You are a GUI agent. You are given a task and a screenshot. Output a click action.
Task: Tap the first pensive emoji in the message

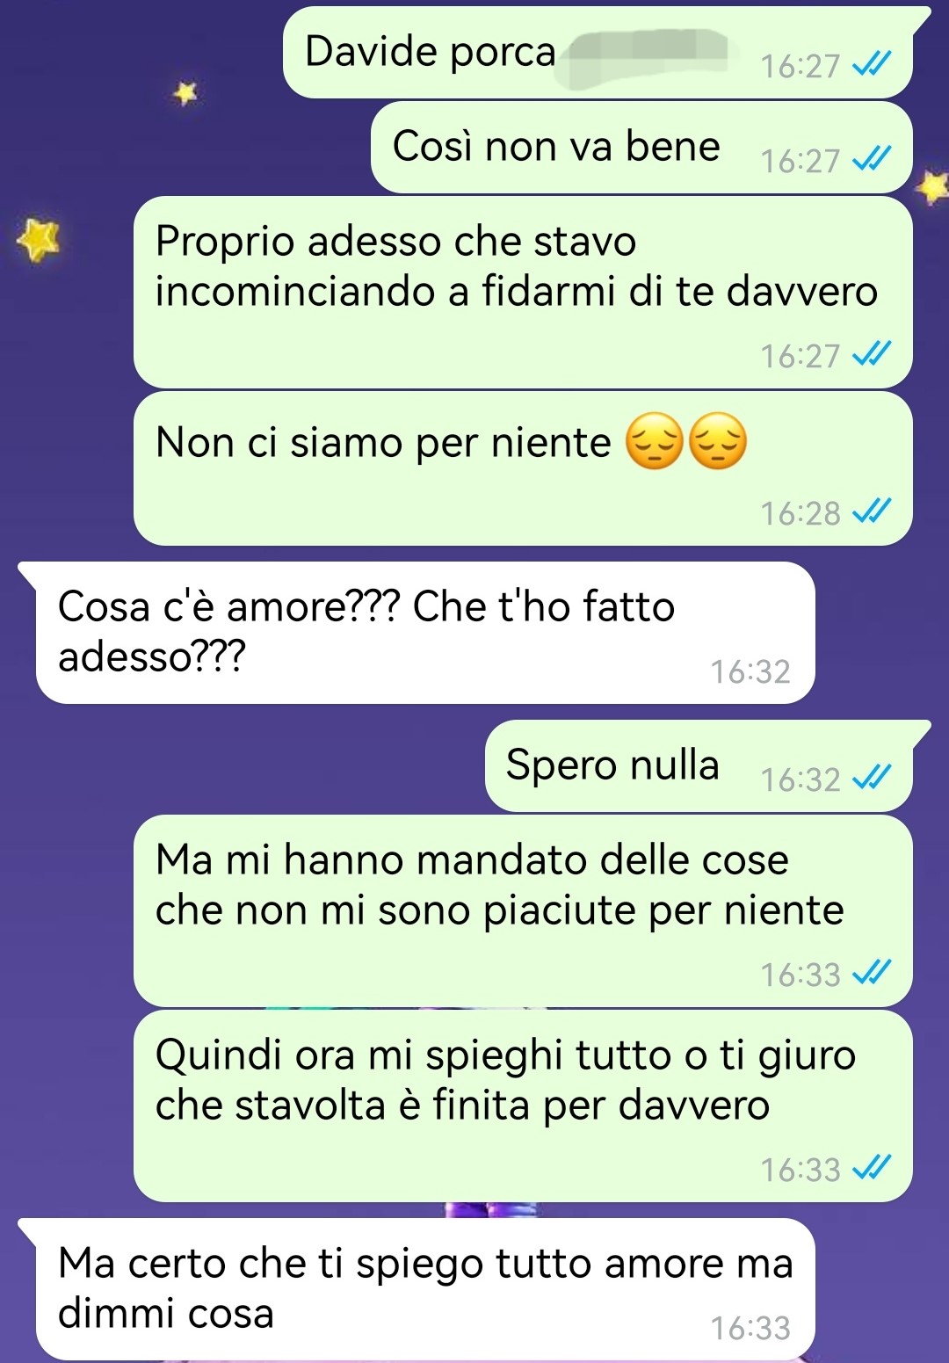coord(654,442)
